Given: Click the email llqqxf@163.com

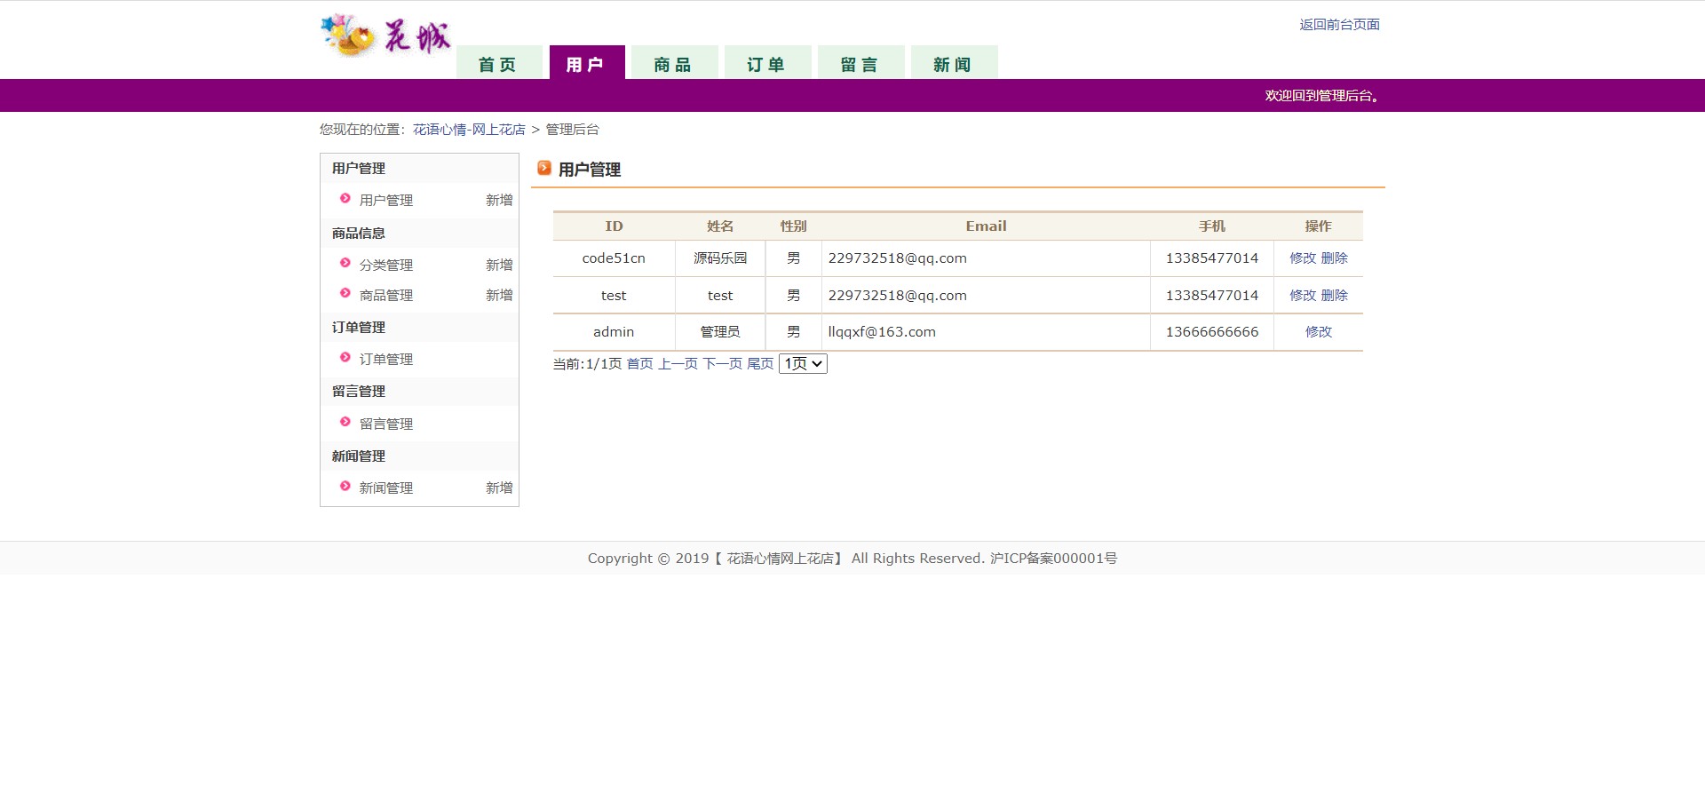Looking at the screenshot, I should 882,332.
